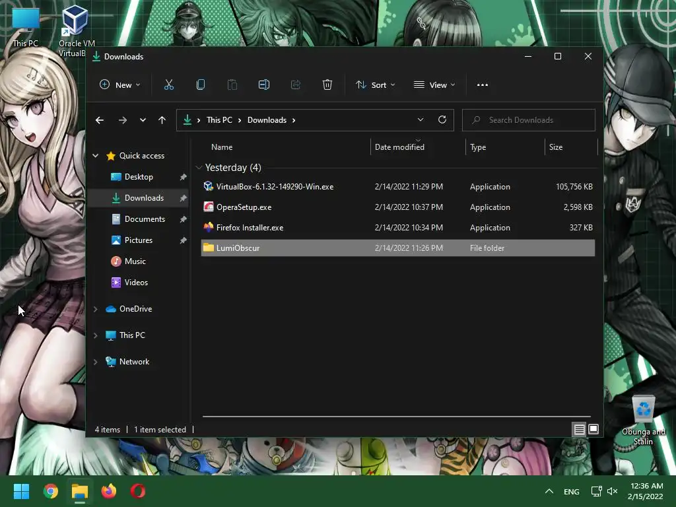Open recent locations dropdown chevron

point(143,120)
